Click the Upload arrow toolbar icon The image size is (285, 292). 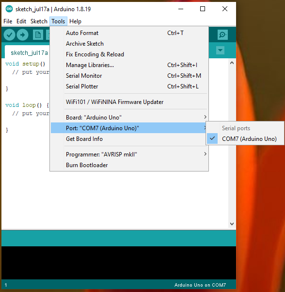[22, 35]
